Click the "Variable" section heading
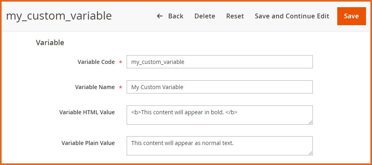The width and height of the screenshot is (372, 165). click(50, 42)
